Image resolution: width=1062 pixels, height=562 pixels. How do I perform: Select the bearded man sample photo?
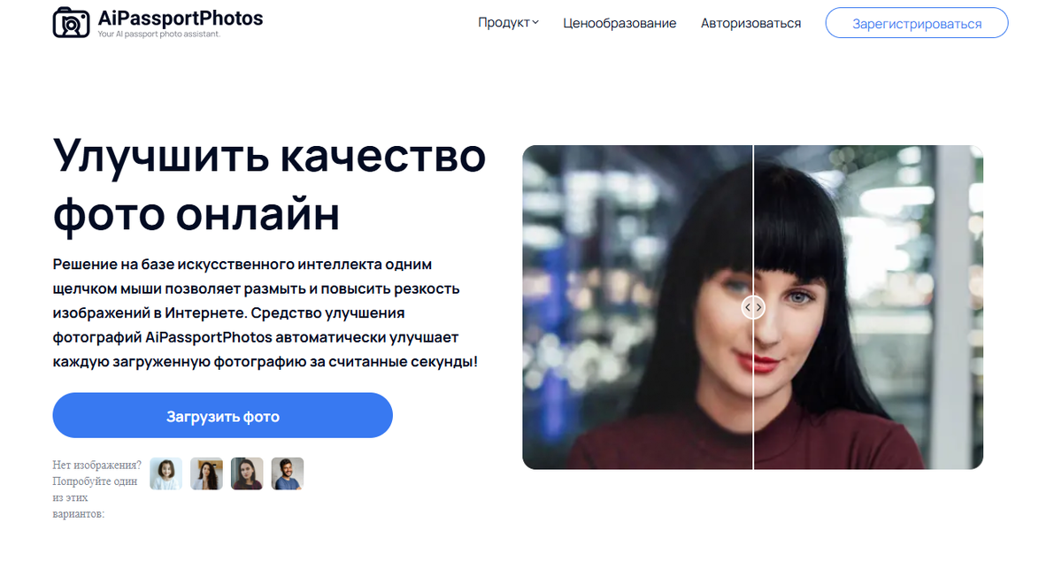pos(288,473)
